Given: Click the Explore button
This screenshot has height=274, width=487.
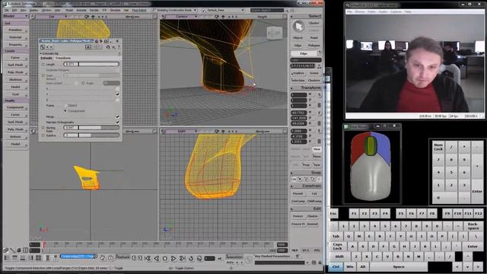Looking at the screenshot, I should pyautogui.click(x=298, y=73).
